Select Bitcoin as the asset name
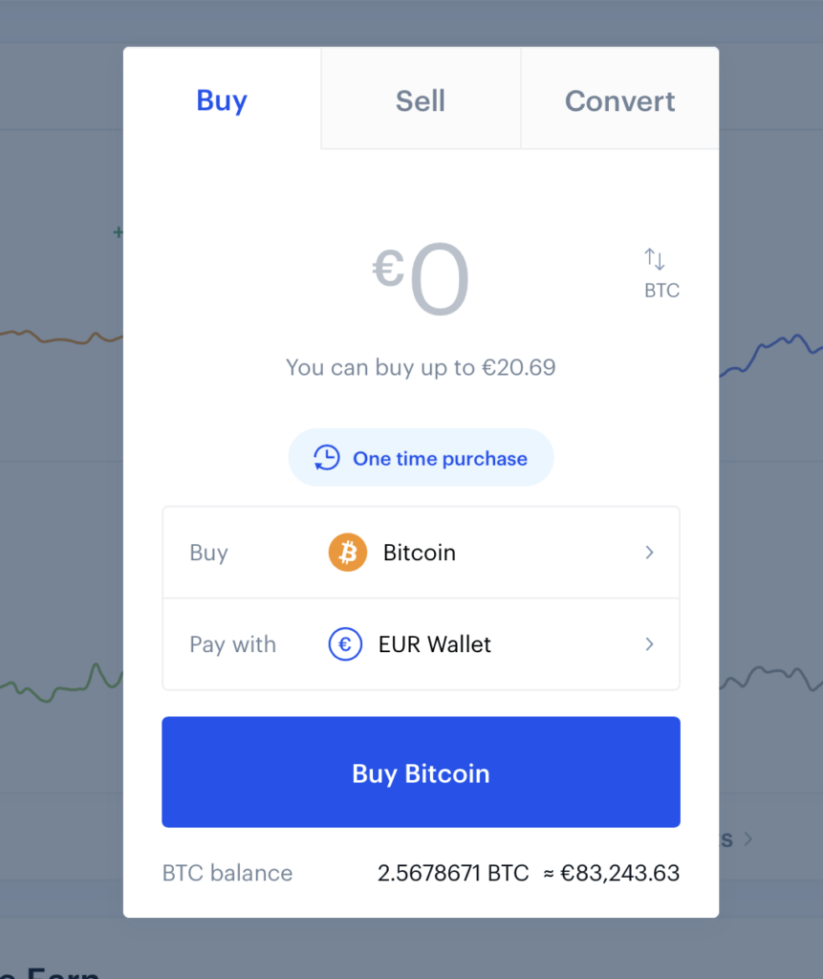The width and height of the screenshot is (823, 979). tap(420, 553)
